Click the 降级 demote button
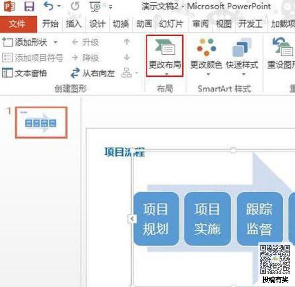Screen dimensions: 295x287 (x=85, y=58)
